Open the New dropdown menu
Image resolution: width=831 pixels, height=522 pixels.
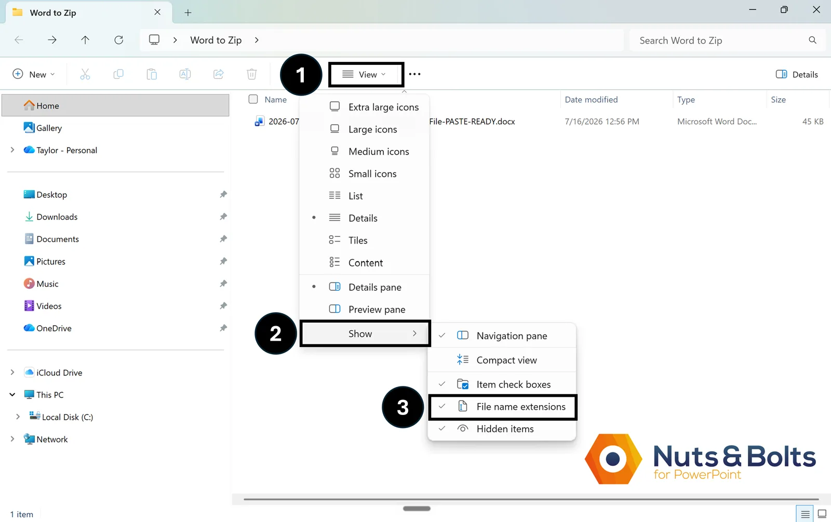34,74
